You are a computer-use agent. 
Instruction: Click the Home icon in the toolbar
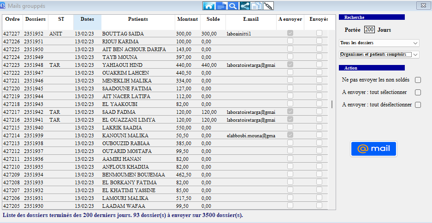click(x=209, y=6)
